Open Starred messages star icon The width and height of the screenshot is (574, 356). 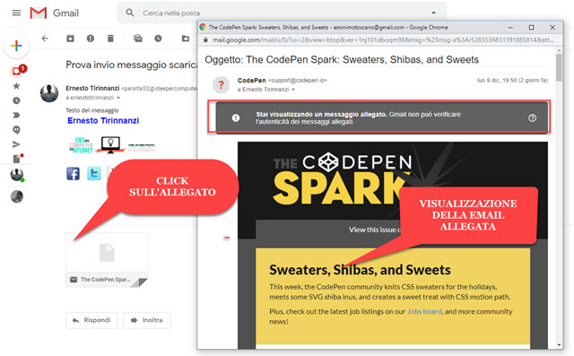point(16,86)
